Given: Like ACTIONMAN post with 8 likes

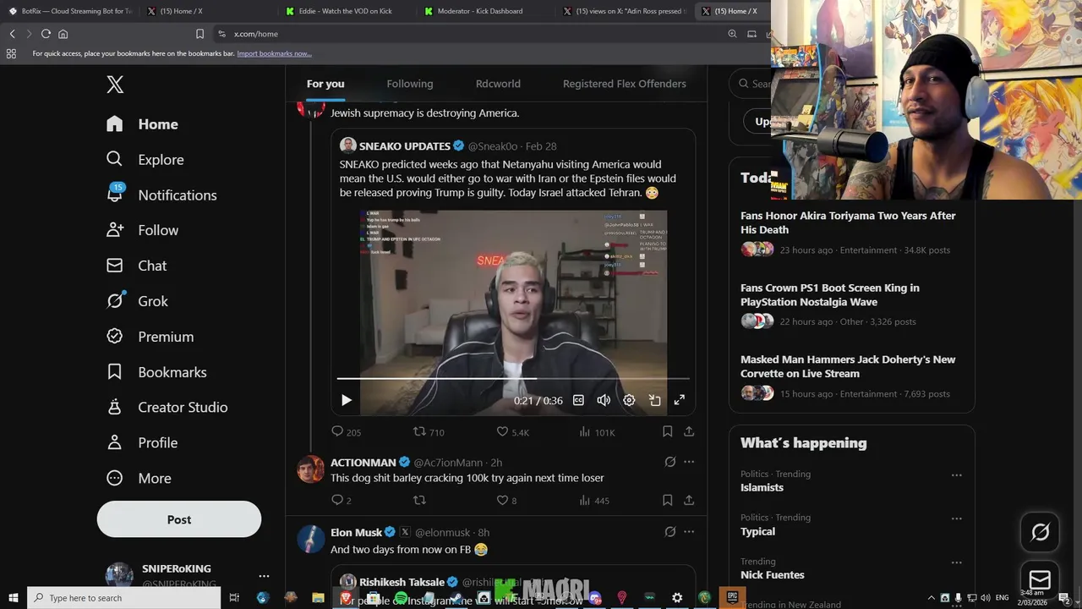Looking at the screenshot, I should [x=506, y=500].
